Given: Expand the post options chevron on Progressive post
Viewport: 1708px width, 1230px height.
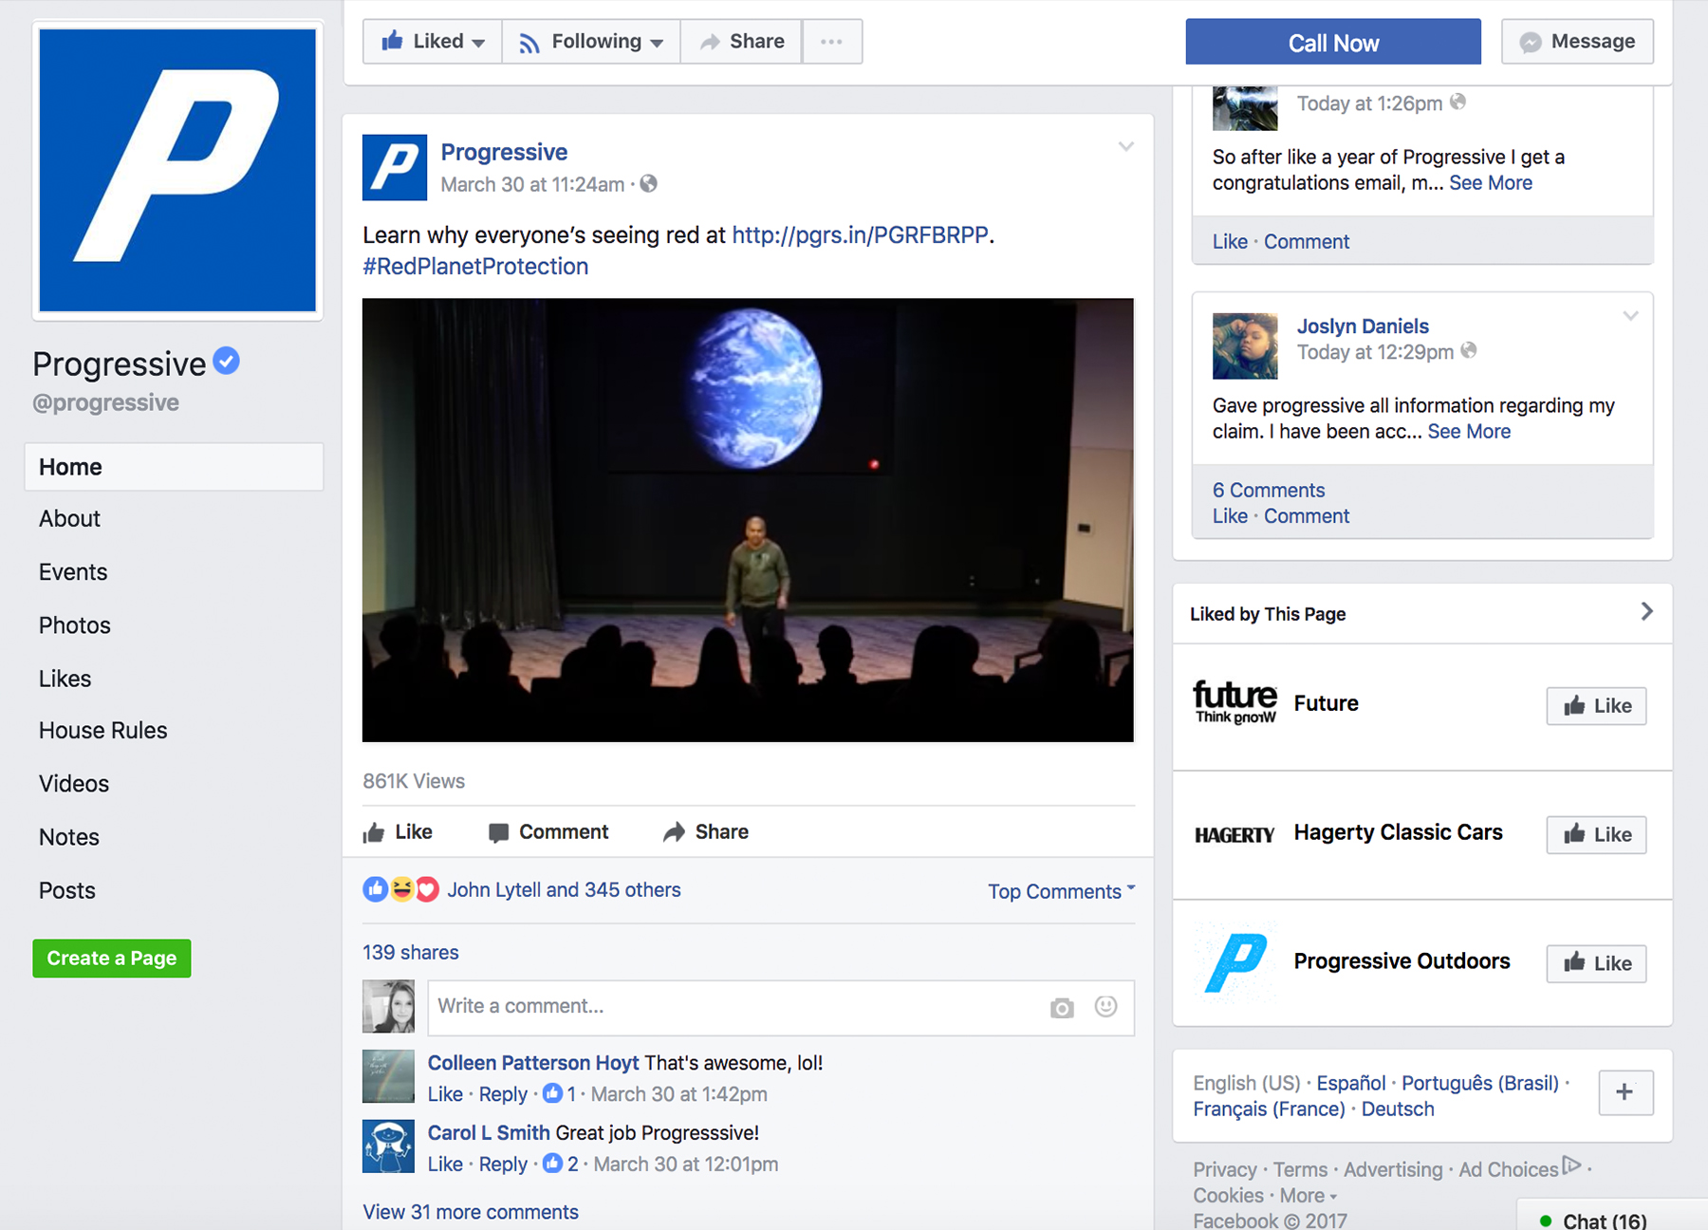Looking at the screenshot, I should click(x=1125, y=147).
